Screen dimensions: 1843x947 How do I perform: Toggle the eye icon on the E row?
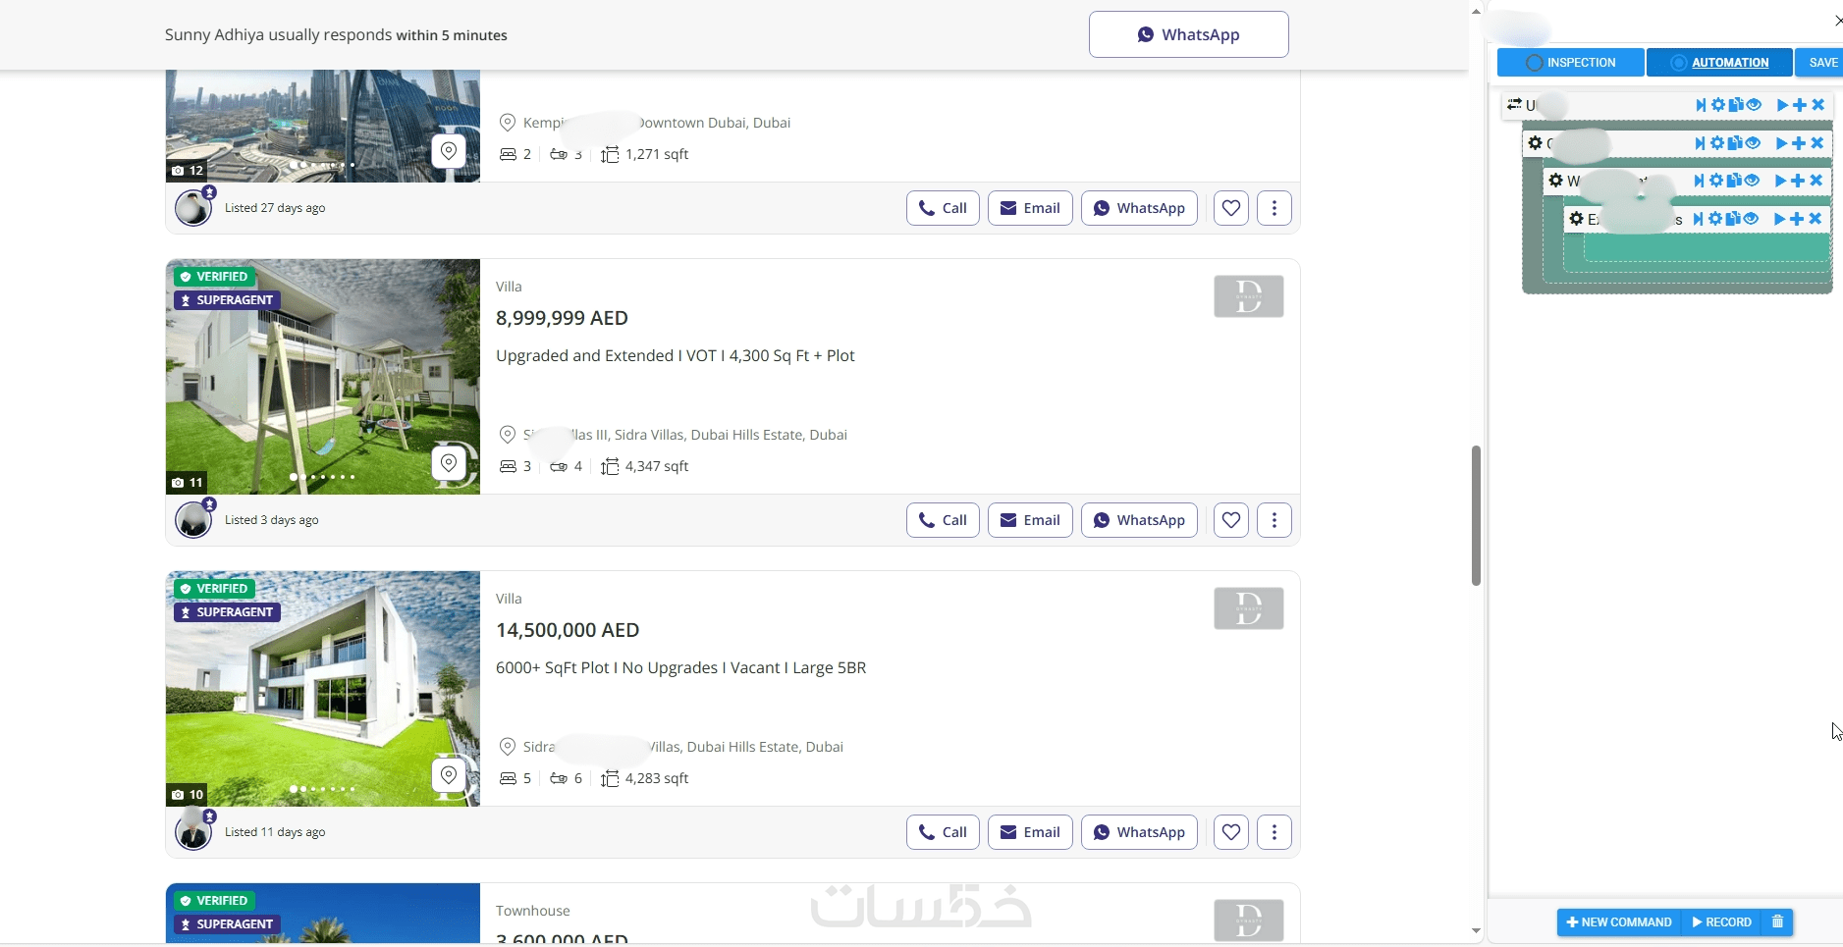tap(1751, 219)
